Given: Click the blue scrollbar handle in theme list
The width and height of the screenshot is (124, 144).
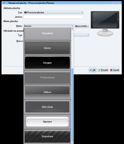Looking at the screenshot, I should (72, 105).
